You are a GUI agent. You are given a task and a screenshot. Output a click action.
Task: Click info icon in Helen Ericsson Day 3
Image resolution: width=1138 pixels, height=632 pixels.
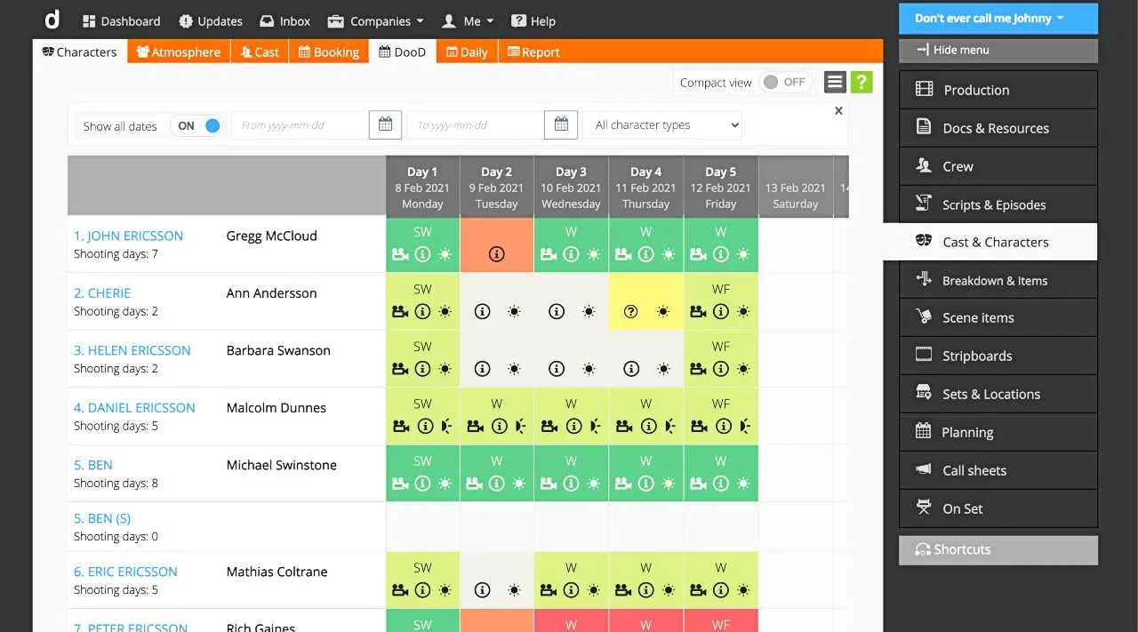click(557, 369)
